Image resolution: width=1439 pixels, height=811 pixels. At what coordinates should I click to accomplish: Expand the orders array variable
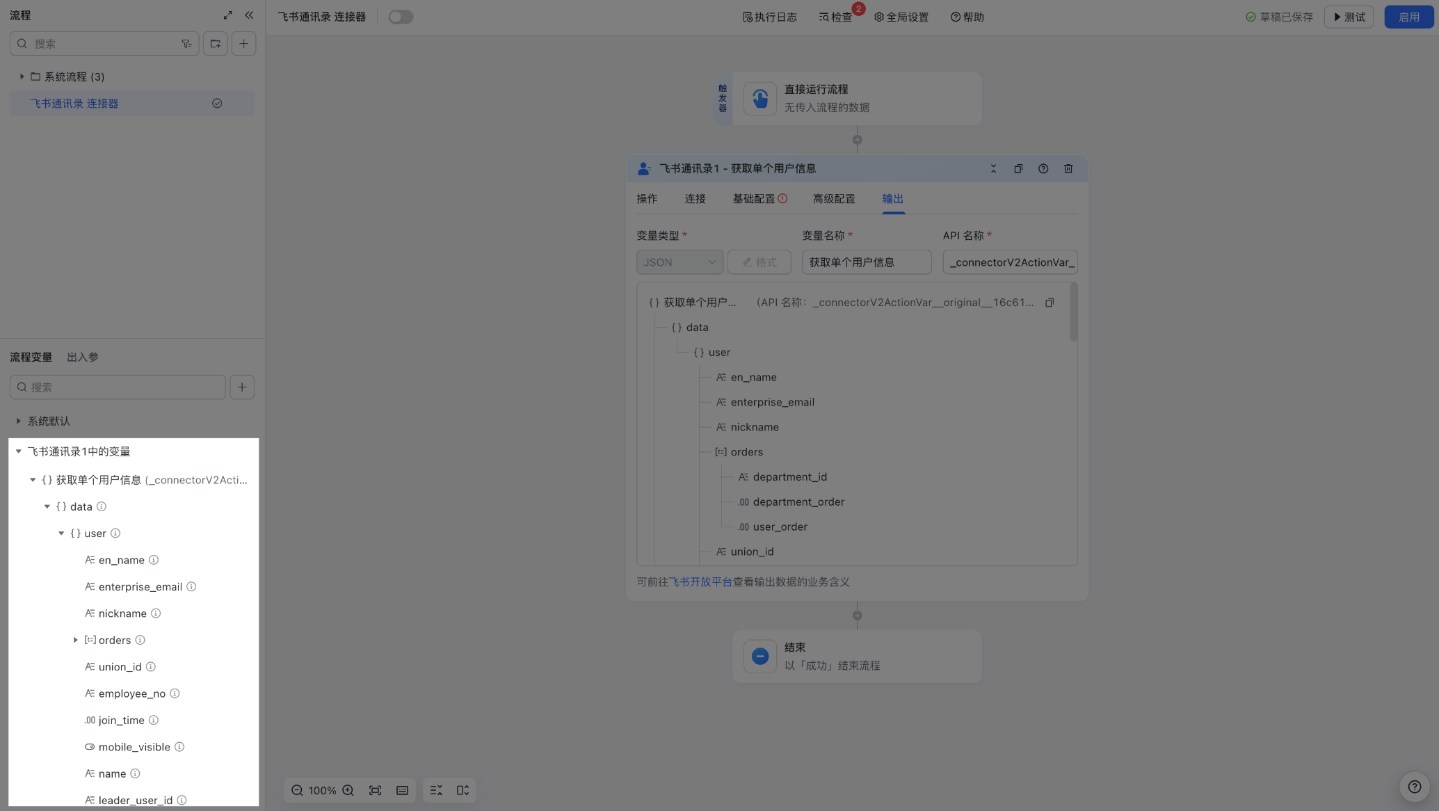click(x=75, y=640)
